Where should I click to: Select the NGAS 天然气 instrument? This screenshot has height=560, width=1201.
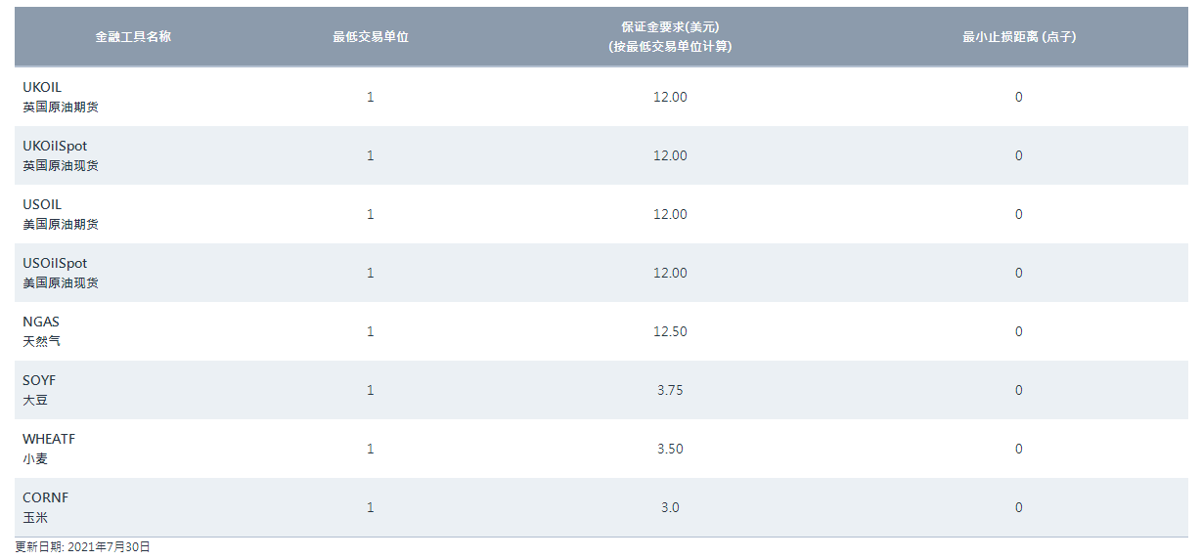(x=42, y=331)
